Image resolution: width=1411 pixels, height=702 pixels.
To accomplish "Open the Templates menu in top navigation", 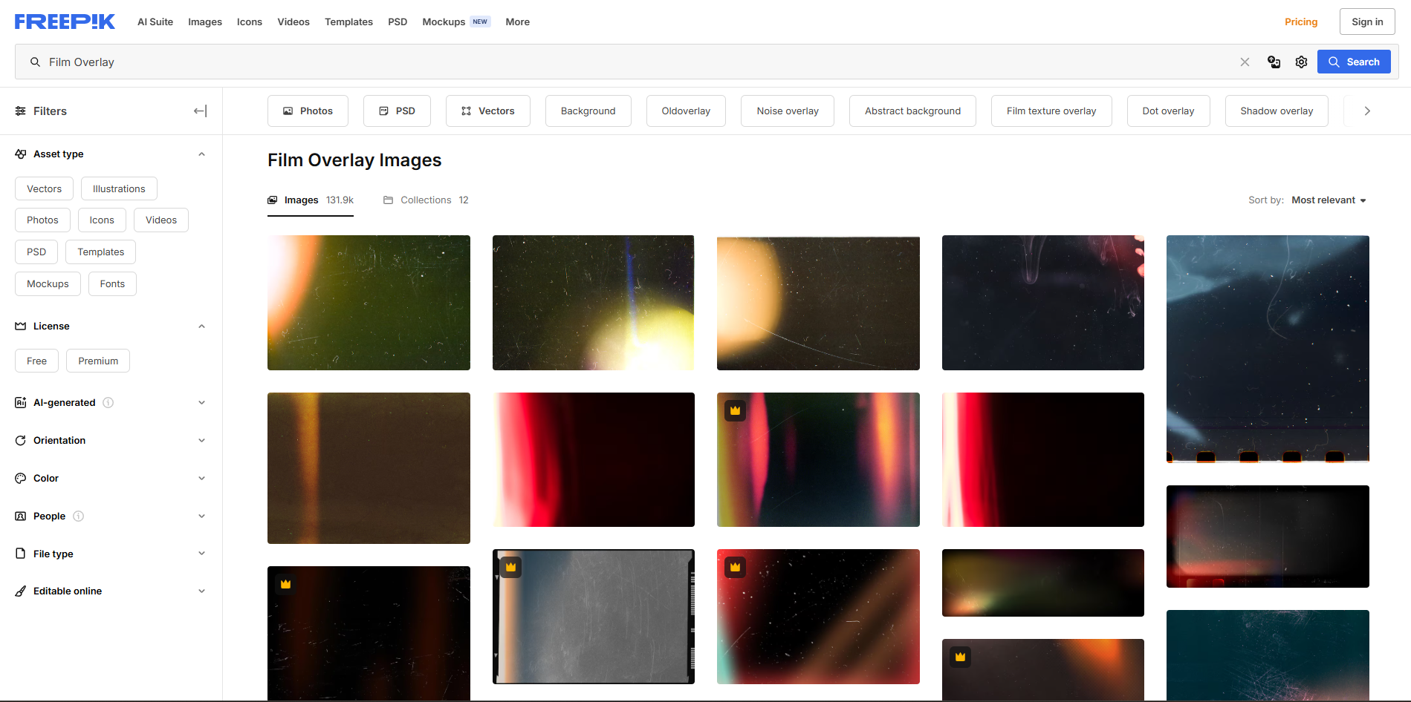I will [348, 22].
